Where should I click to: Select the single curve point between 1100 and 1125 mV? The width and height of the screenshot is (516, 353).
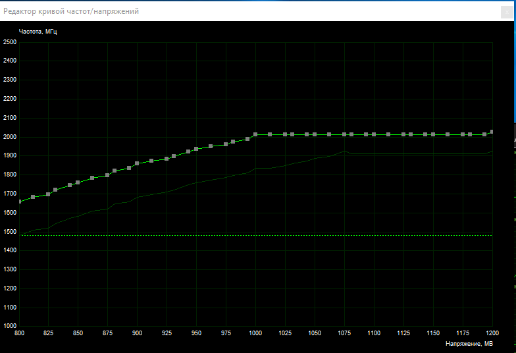388,134
